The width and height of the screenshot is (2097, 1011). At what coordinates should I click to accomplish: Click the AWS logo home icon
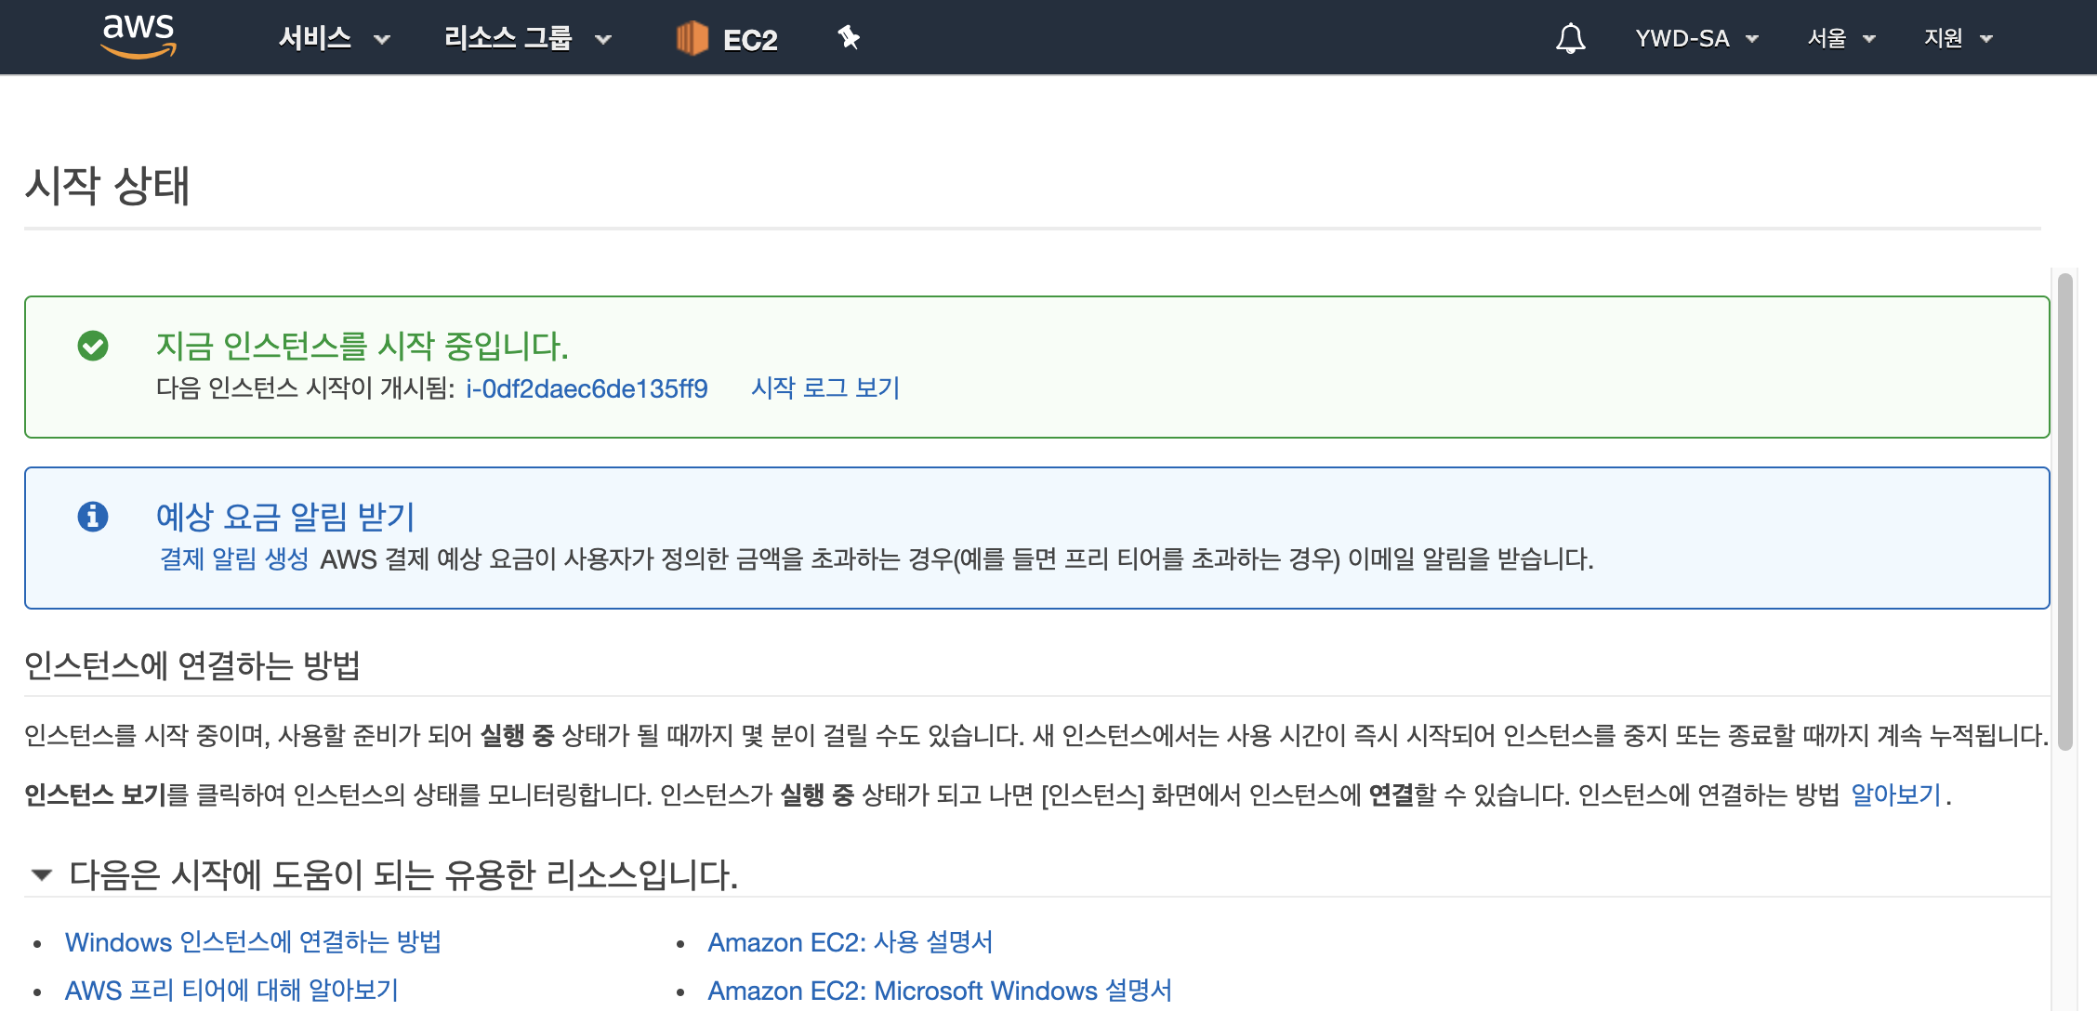click(x=138, y=37)
